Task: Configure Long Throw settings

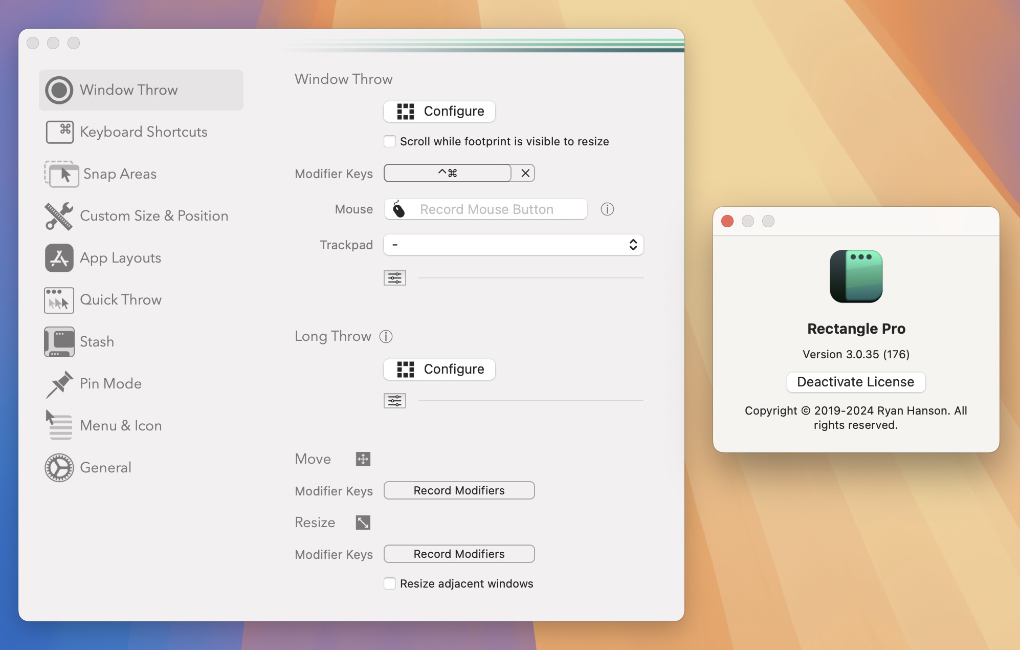Action: [438, 369]
